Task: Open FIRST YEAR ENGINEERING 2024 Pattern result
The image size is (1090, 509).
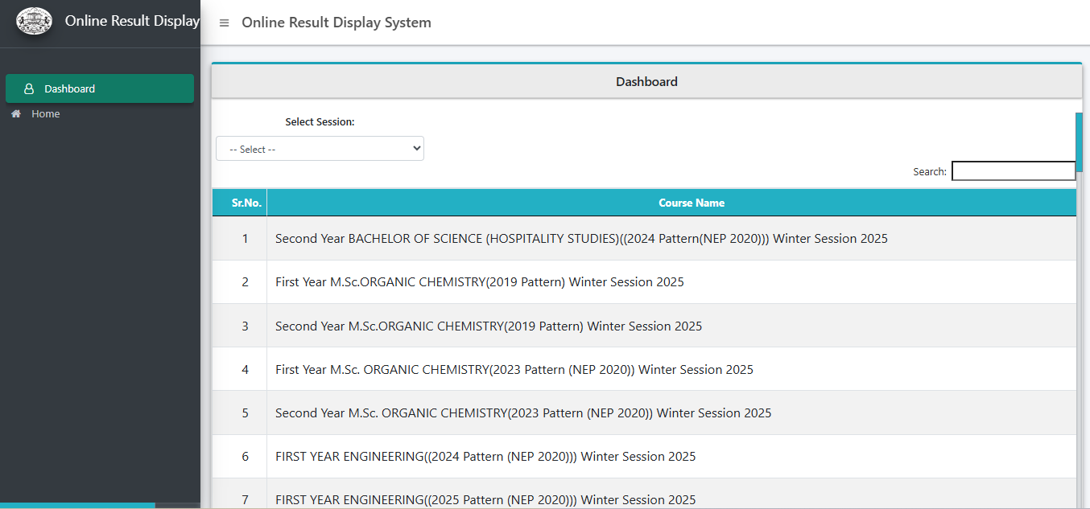Action: point(485,456)
